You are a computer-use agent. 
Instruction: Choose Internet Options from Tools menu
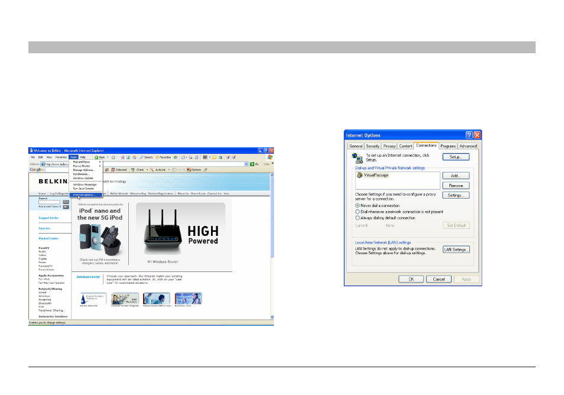click(86, 195)
